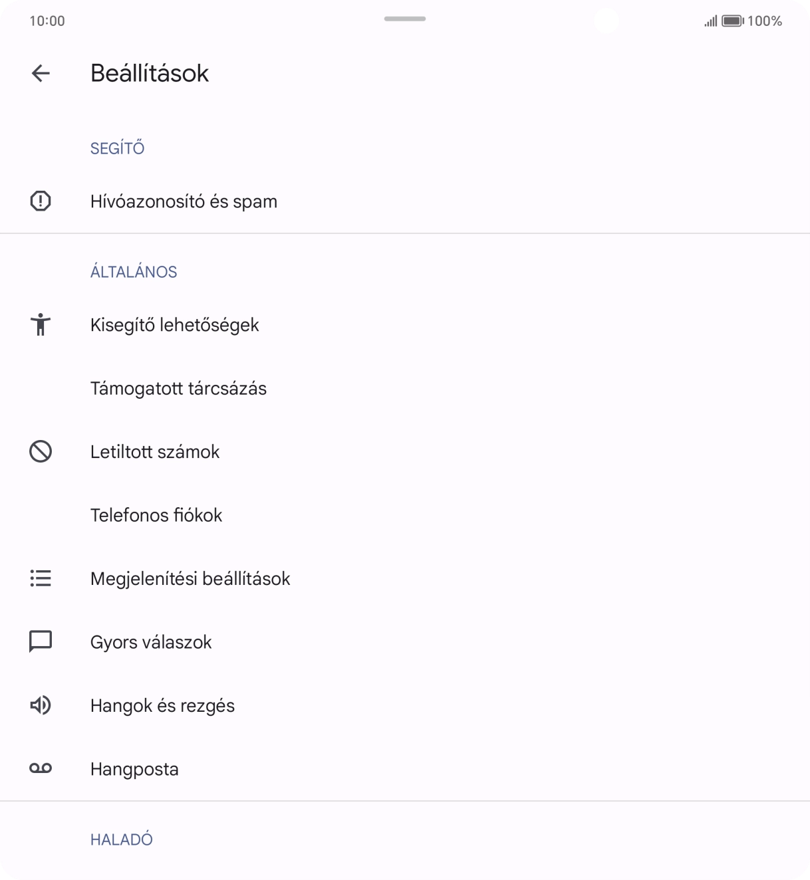
Task: Click the Hangposta voicemail icon
Action: 41,768
